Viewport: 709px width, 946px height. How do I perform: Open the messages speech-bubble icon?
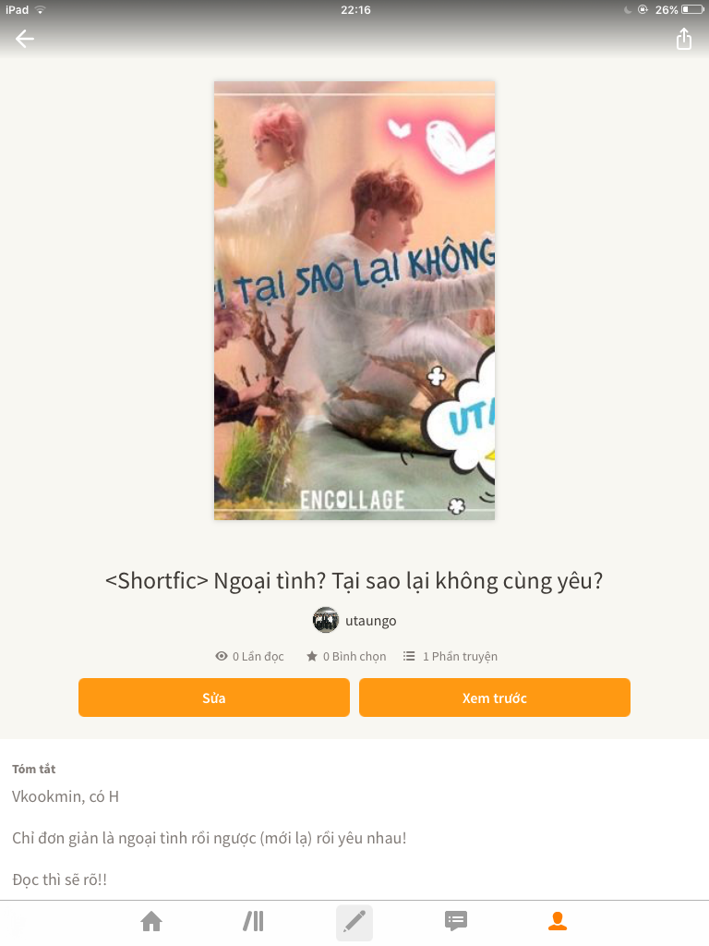click(456, 921)
